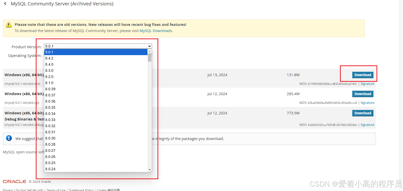Click the Cookie preferences footer link

108,190
